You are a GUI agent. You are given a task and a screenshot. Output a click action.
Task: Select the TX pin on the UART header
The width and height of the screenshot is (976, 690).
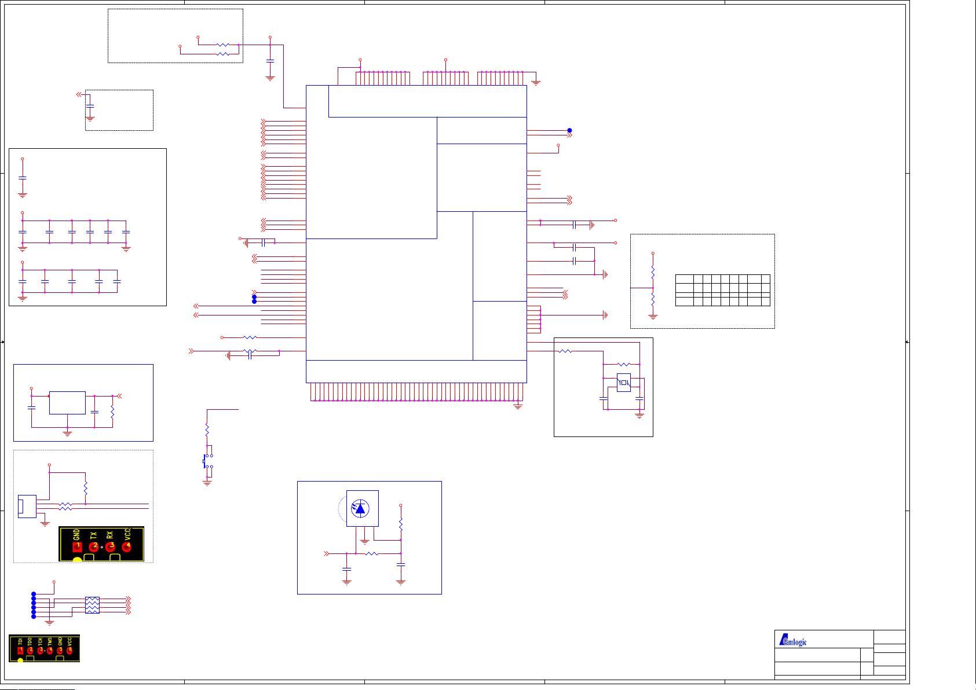93,546
